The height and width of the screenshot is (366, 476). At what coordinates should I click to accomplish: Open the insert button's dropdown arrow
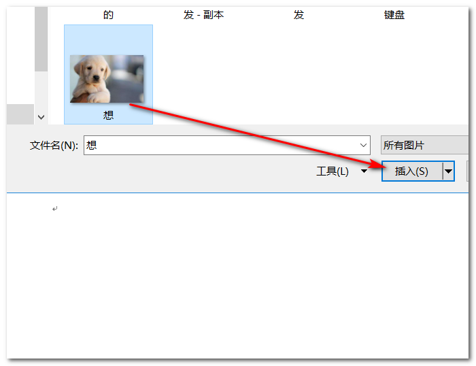pyautogui.click(x=448, y=171)
